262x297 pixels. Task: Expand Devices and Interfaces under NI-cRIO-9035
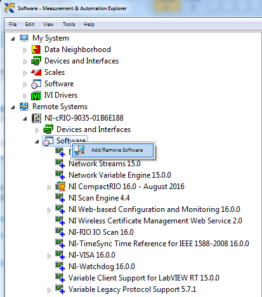(x=37, y=130)
